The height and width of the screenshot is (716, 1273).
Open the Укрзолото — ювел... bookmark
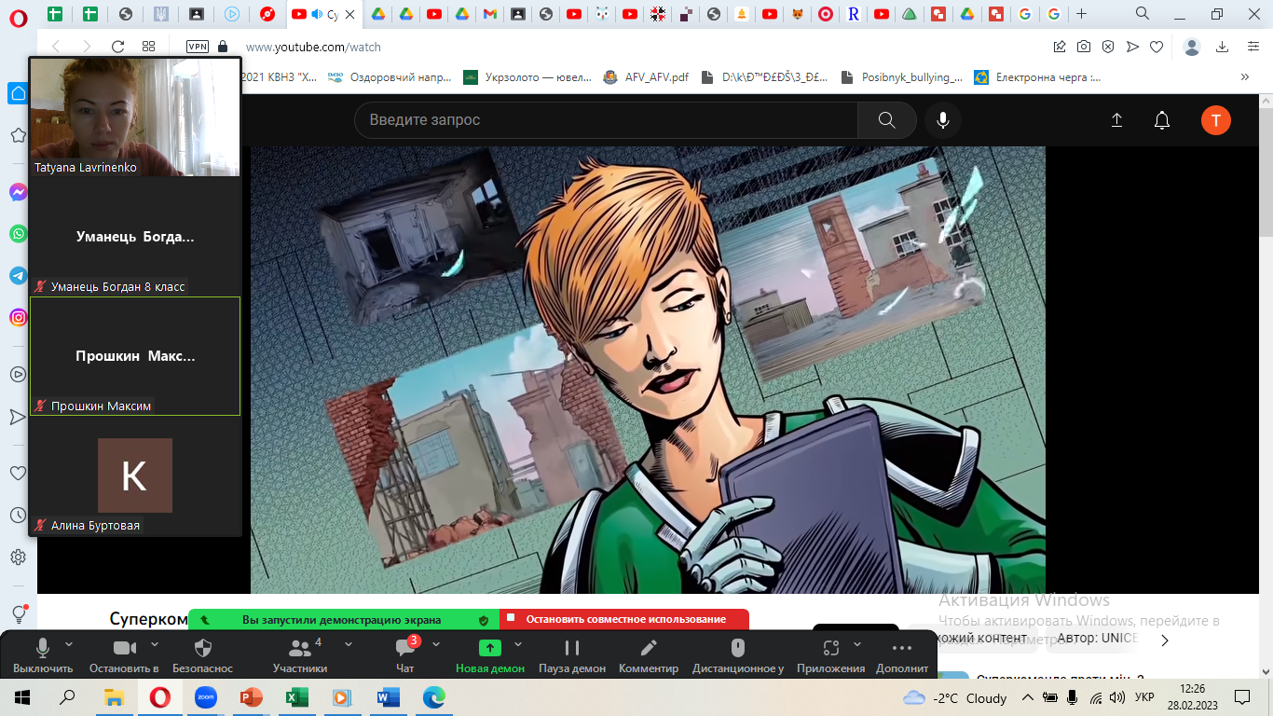528,77
